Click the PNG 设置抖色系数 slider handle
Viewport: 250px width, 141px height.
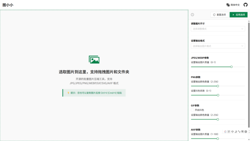pyautogui.click(x=218, y=95)
